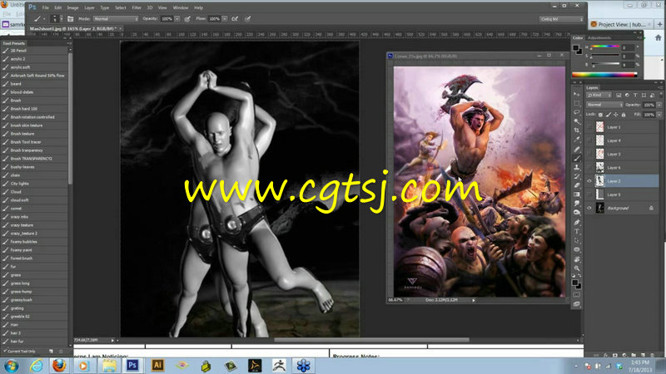Select the Type tool in the toolbox
This screenshot has height=374, width=666.
click(x=576, y=232)
